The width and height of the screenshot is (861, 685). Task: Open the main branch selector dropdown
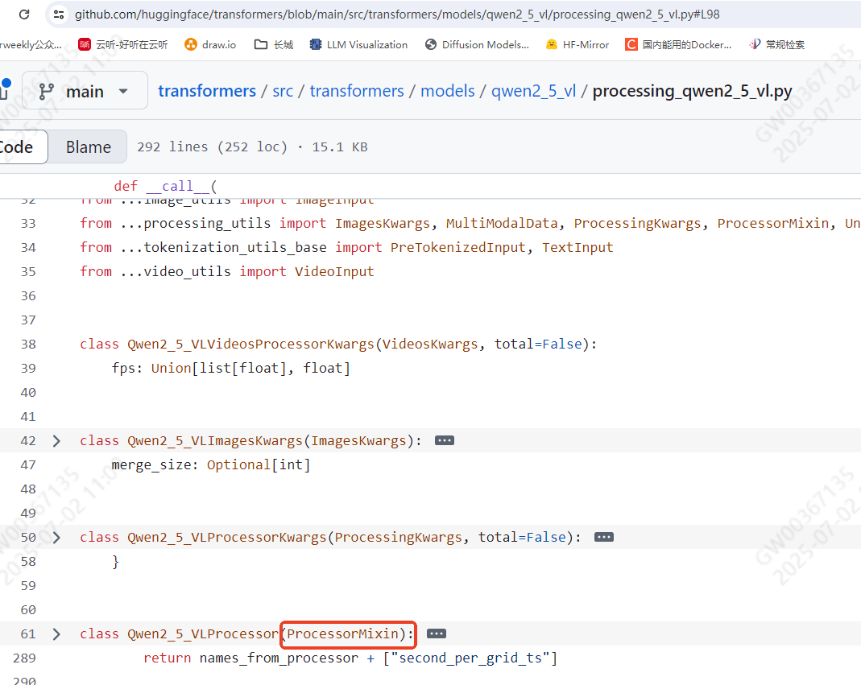point(85,91)
